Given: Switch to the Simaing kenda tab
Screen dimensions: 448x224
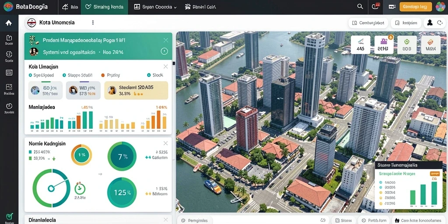Looking at the screenshot, I should [x=104, y=7].
